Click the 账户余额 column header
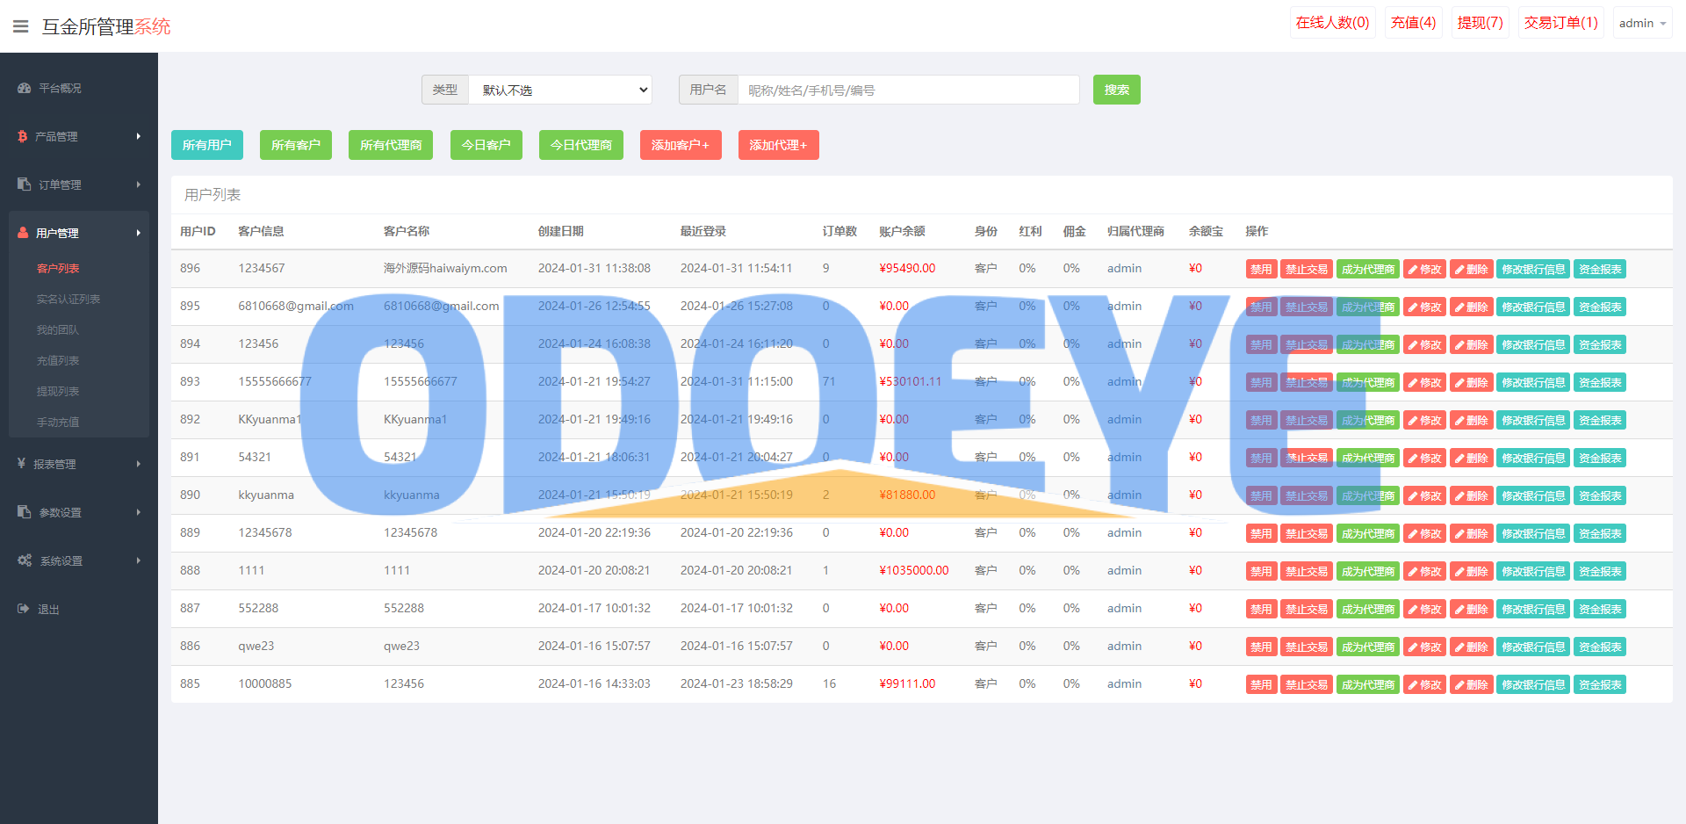This screenshot has height=824, width=1686. point(902,231)
